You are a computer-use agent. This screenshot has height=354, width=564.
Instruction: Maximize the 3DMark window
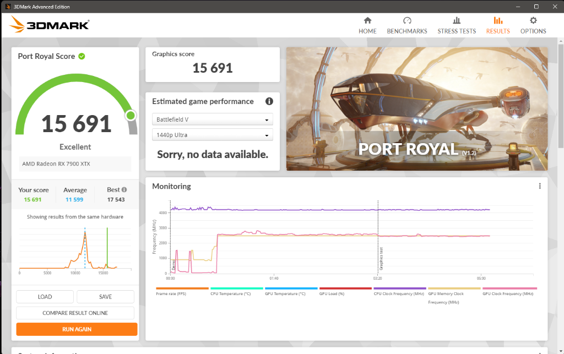(536, 7)
